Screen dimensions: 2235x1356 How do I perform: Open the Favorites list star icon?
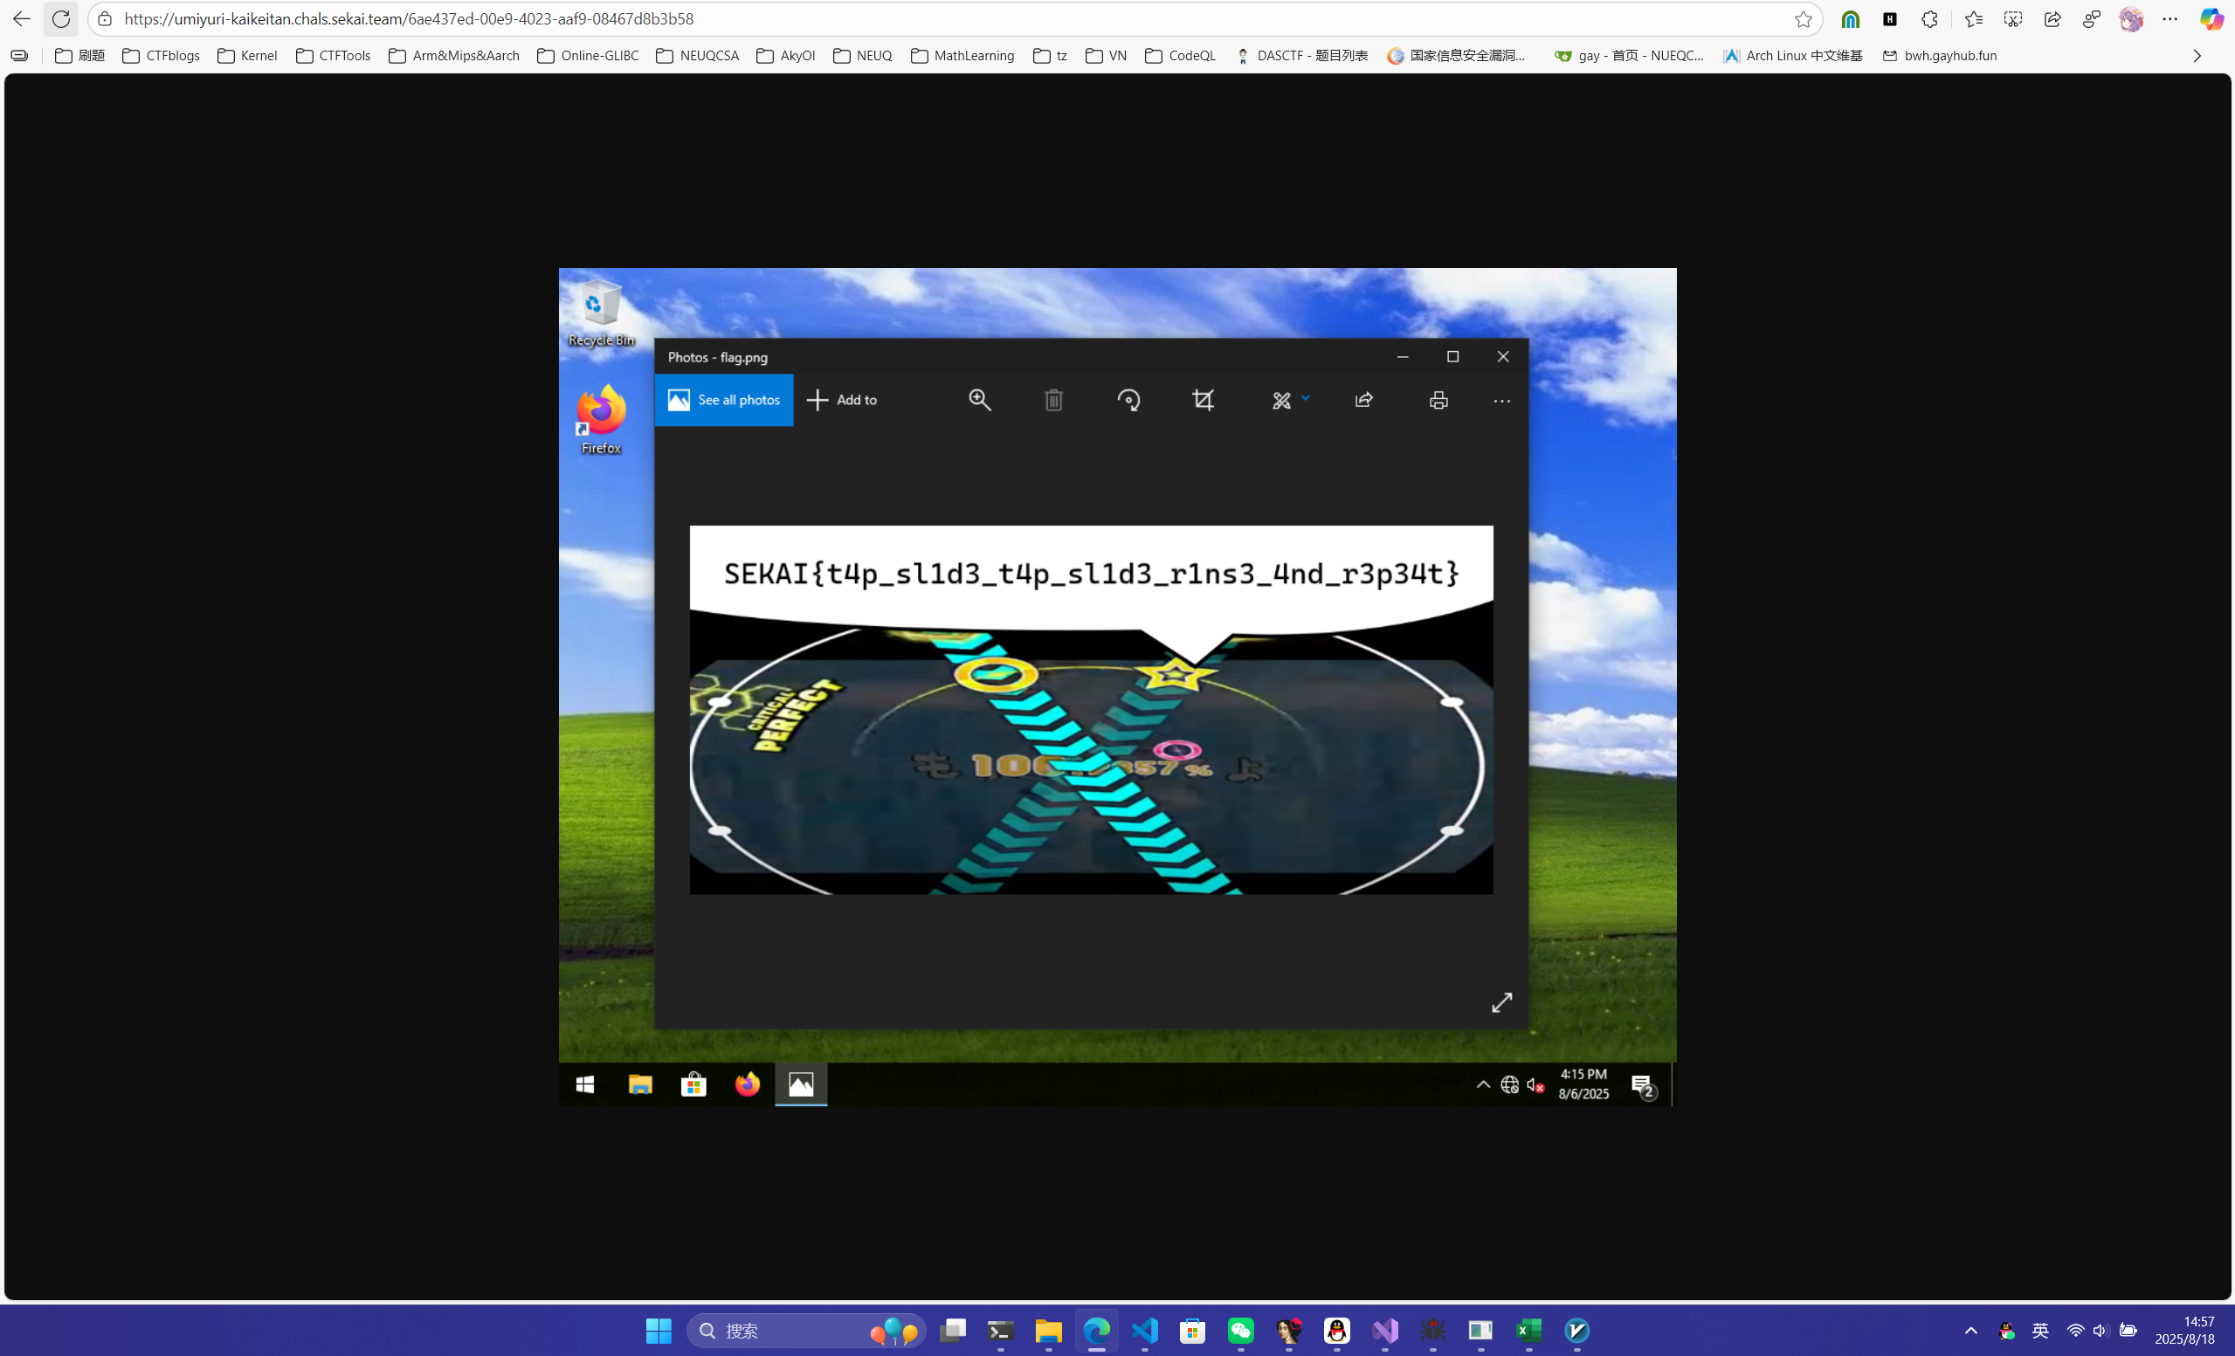[1973, 19]
